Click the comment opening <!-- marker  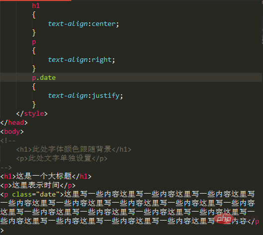[8, 140]
